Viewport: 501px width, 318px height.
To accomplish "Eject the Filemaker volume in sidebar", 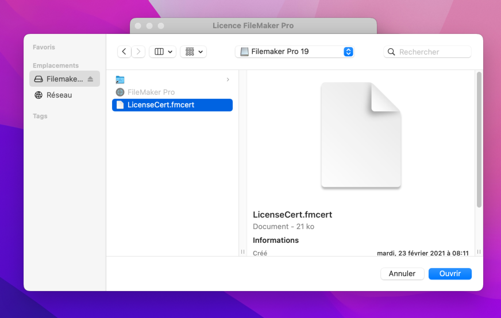I will coord(90,79).
